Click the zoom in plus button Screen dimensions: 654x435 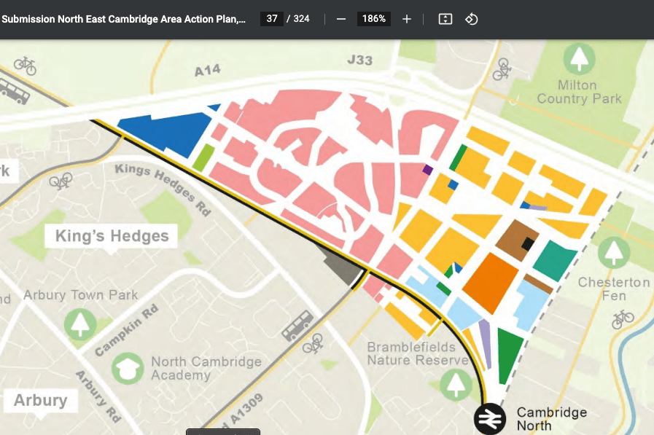[x=407, y=19]
